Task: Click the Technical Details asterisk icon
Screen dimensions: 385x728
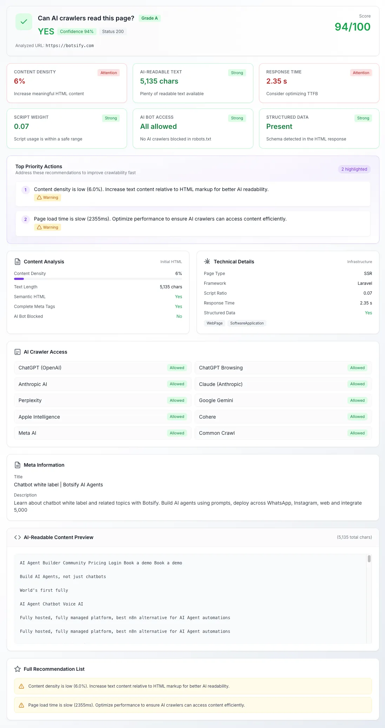Action: click(x=207, y=261)
